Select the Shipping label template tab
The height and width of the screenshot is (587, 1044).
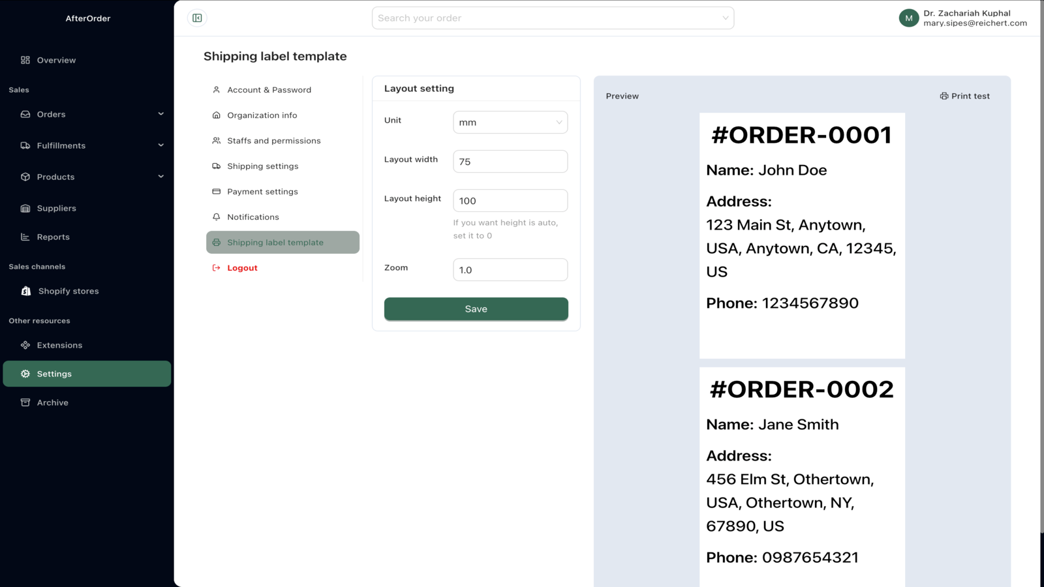283,243
